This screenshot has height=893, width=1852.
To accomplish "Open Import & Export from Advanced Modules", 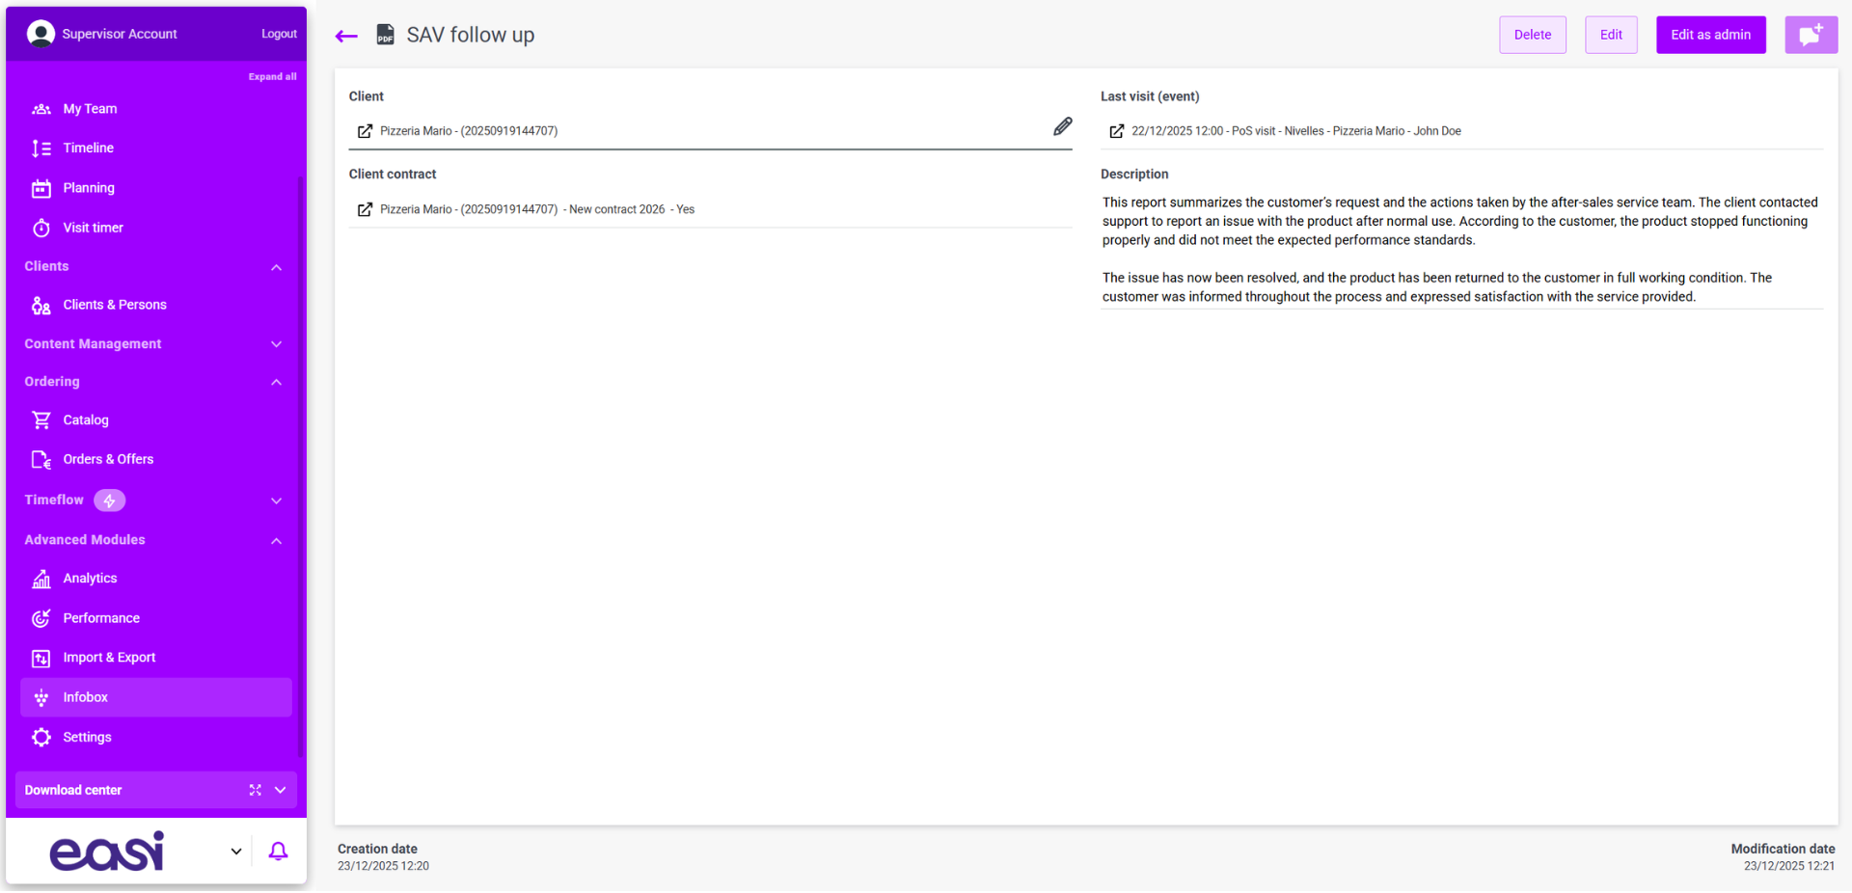I will pos(106,658).
